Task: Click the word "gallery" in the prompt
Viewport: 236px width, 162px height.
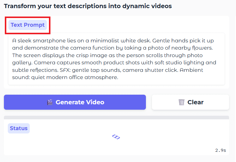Action: [x=22, y=63]
